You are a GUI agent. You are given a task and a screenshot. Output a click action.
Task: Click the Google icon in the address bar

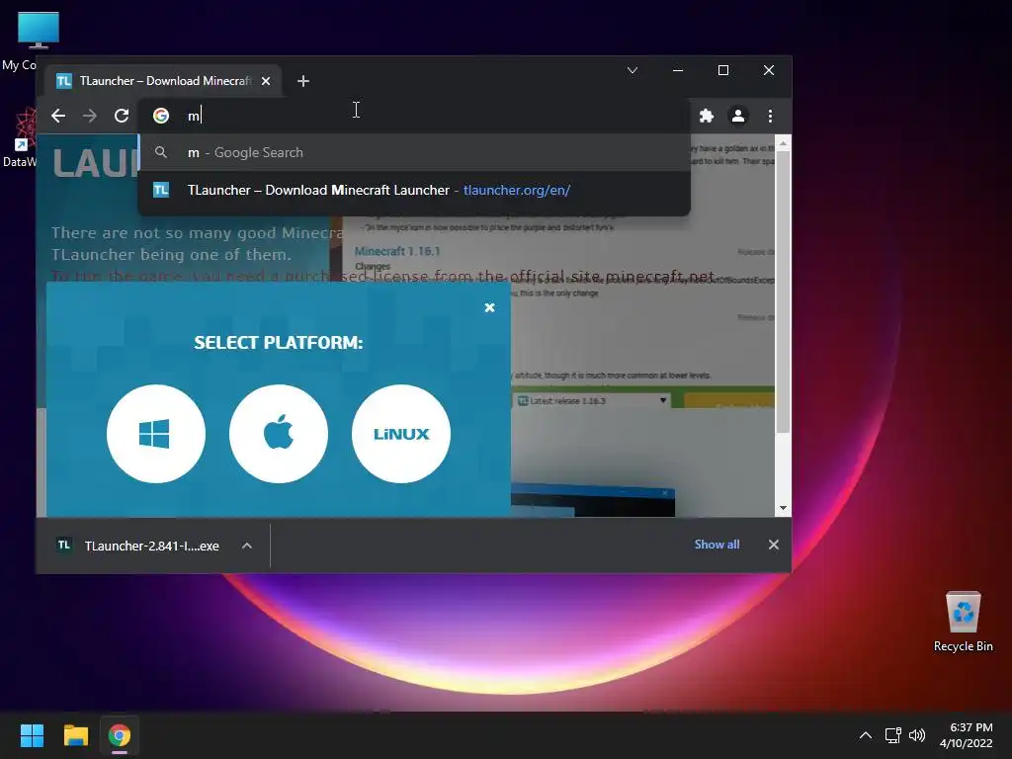(161, 116)
